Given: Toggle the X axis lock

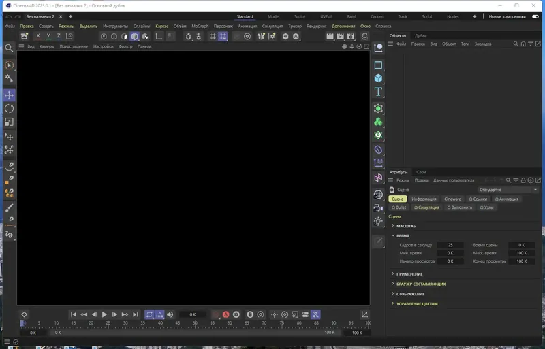Looking at the screenshot, I should 38,36.
